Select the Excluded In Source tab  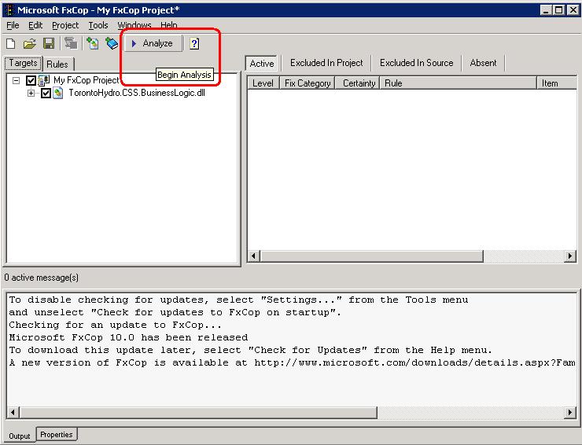coord(417,63)
